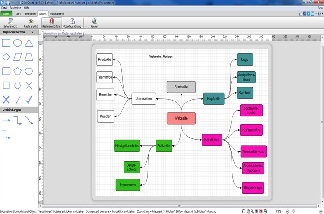The width and height of the screenshot is (324, 214).
Task: Open the Seitenansicht page view
Action: tap(10, 23)
